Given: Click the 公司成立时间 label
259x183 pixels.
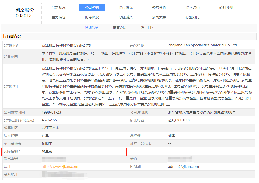Looking at the screenshot, I should point(14,112).
